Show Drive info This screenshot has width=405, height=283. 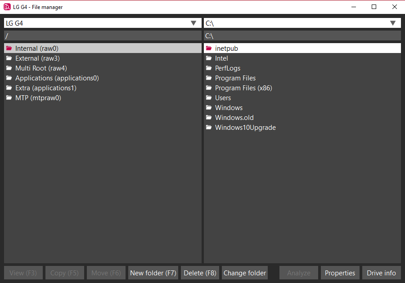381,273
